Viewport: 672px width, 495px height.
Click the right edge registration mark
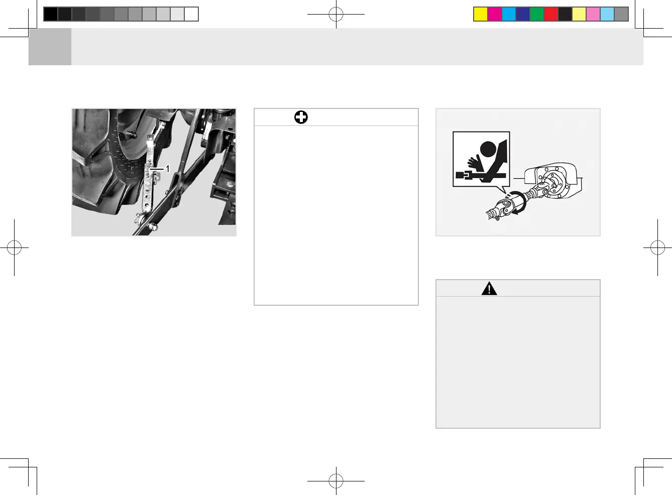coord(657,247)
